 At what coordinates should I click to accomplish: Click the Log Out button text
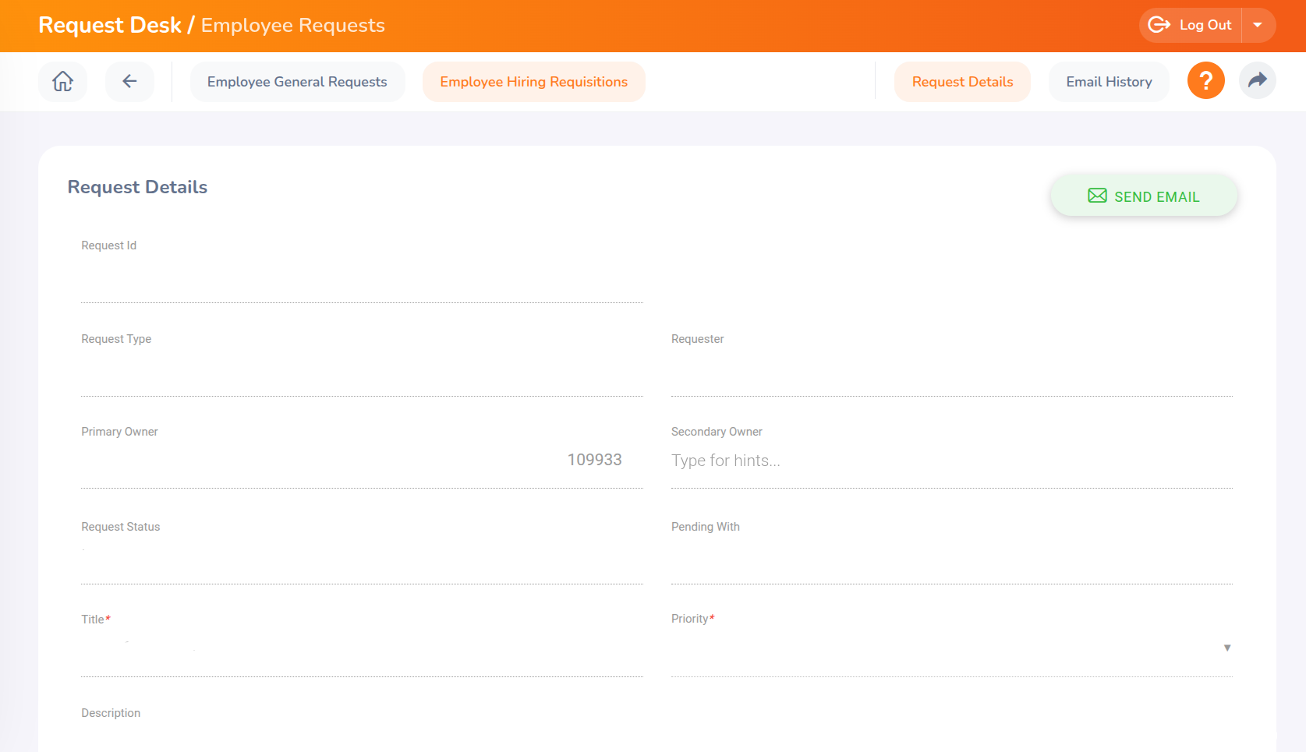click(x=1205, y=25)
